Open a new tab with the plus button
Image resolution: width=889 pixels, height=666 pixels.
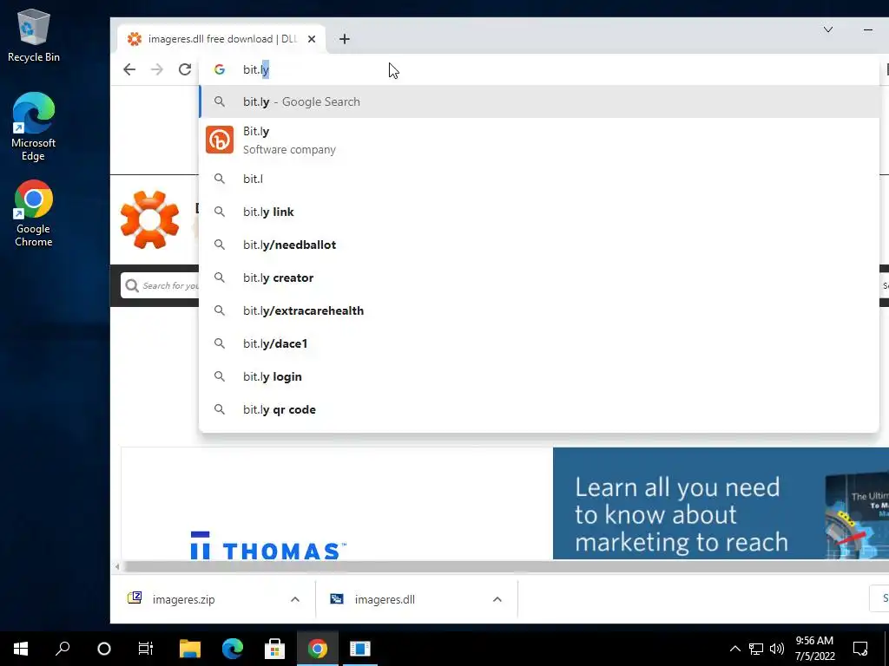click(344, 39)
